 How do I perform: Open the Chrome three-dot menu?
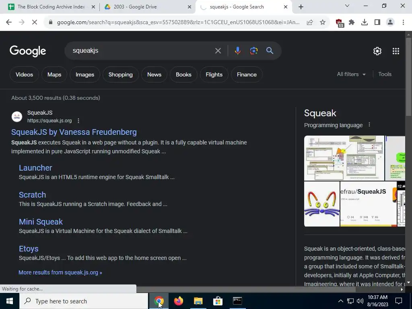[x=403, y=23]
